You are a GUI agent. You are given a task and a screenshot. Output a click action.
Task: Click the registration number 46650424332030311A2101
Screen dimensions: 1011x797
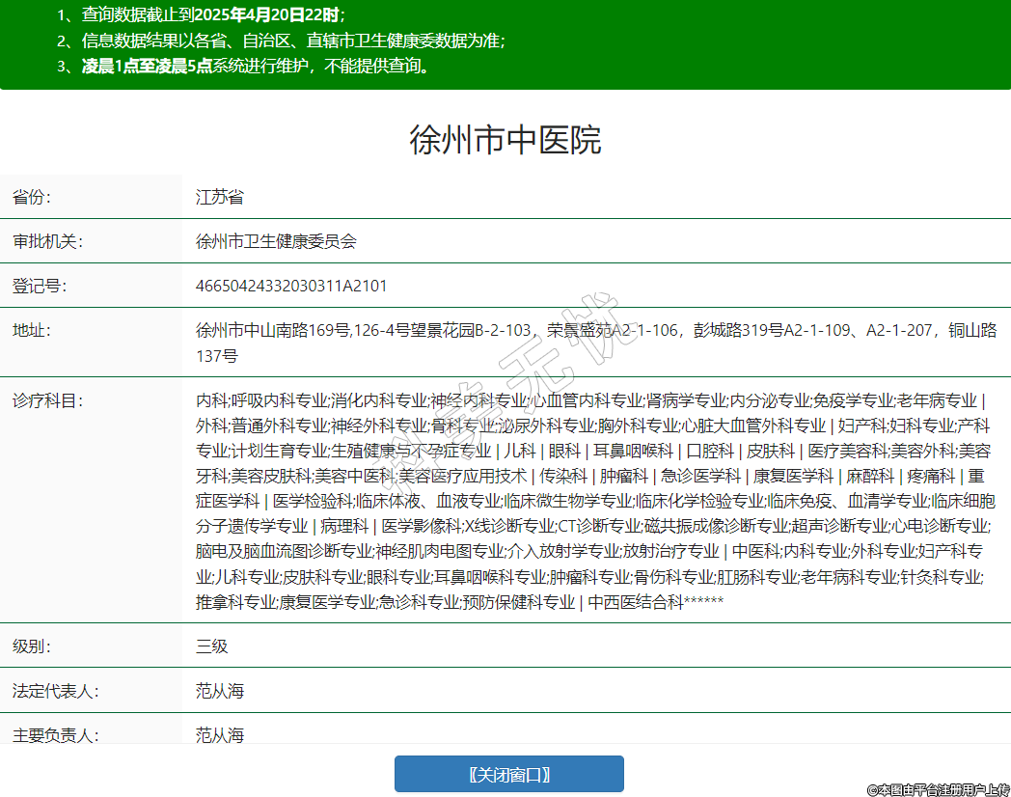pyautogui.click(x=291, y=286)
